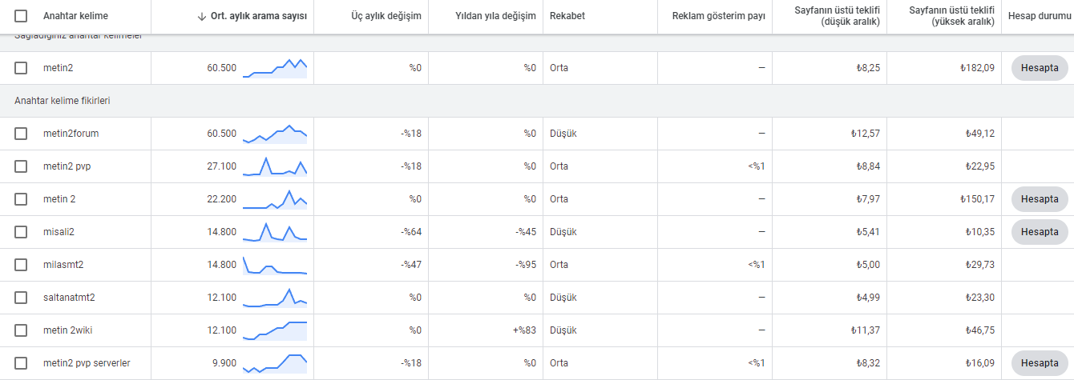Open the milasmt2 trend sparkline
The image size is (1074, 380).
tap(275, 265)
